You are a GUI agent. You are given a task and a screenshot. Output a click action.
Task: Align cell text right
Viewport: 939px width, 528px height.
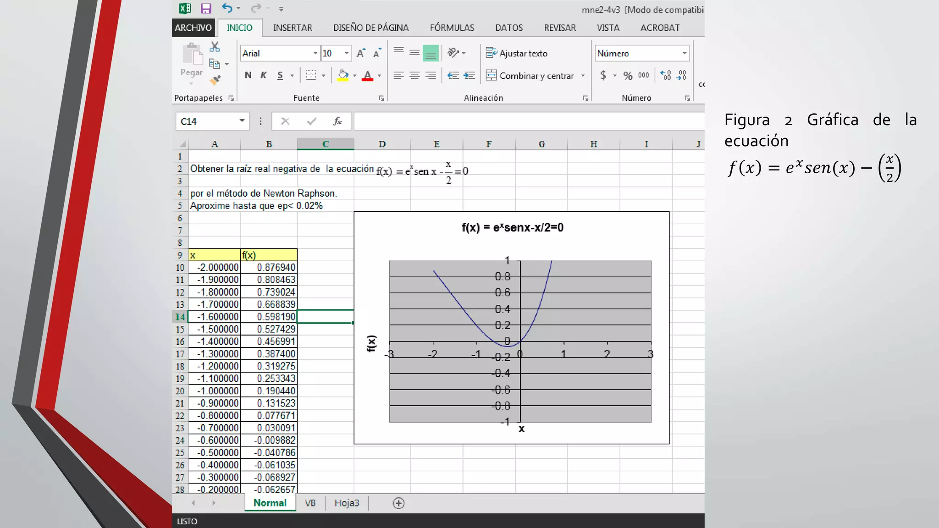point(431,75)
